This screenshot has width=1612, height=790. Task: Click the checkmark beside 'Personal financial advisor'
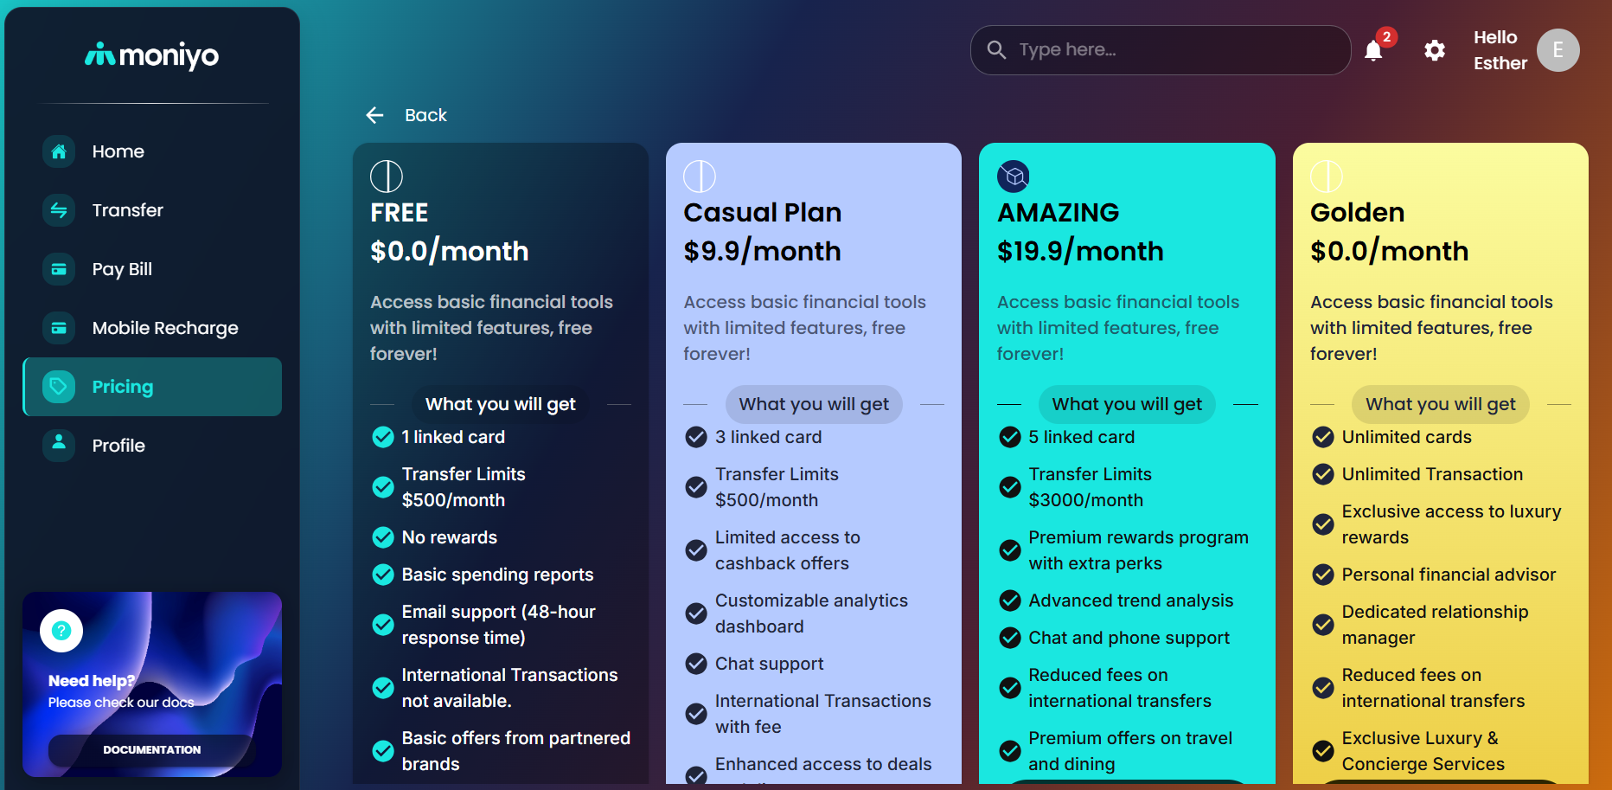[1323, 575]
